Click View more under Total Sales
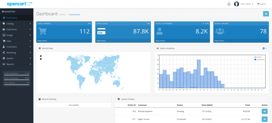The height and width of the screenshot is (123, 272). (102, 41)
